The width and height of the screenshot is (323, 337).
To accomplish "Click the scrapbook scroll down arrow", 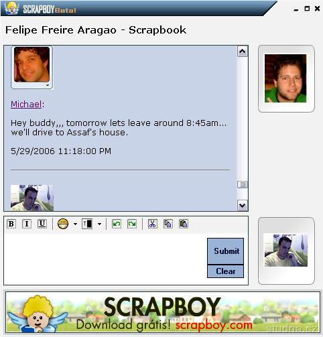I will pyautogui.click(x=243, y=205).
